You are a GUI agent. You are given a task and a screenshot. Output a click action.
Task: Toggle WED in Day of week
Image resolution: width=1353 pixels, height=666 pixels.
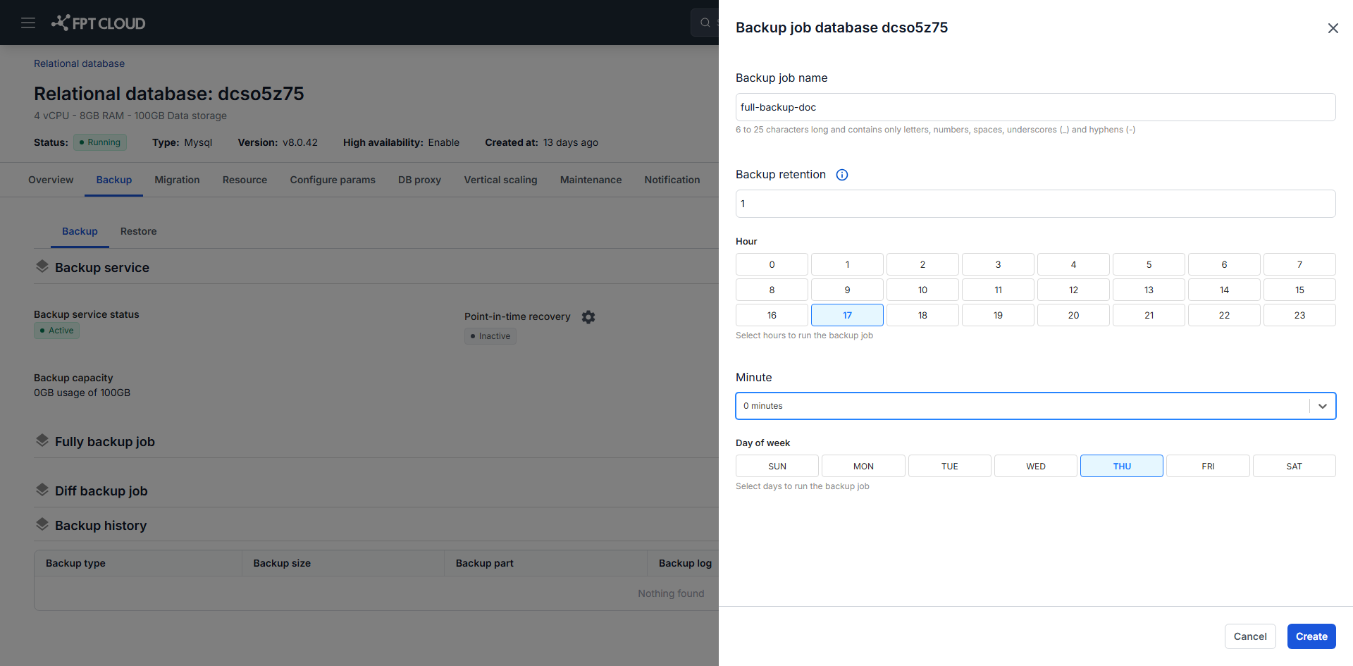coord(1036,466)
